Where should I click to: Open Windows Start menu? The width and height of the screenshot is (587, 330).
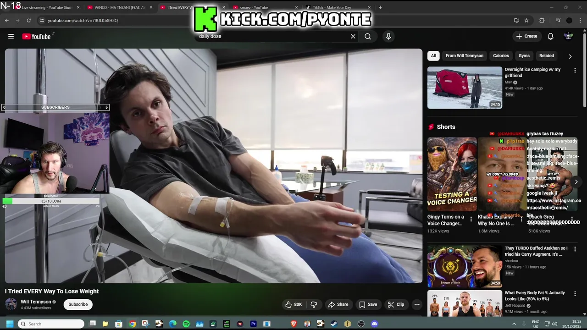coord(10,324)
